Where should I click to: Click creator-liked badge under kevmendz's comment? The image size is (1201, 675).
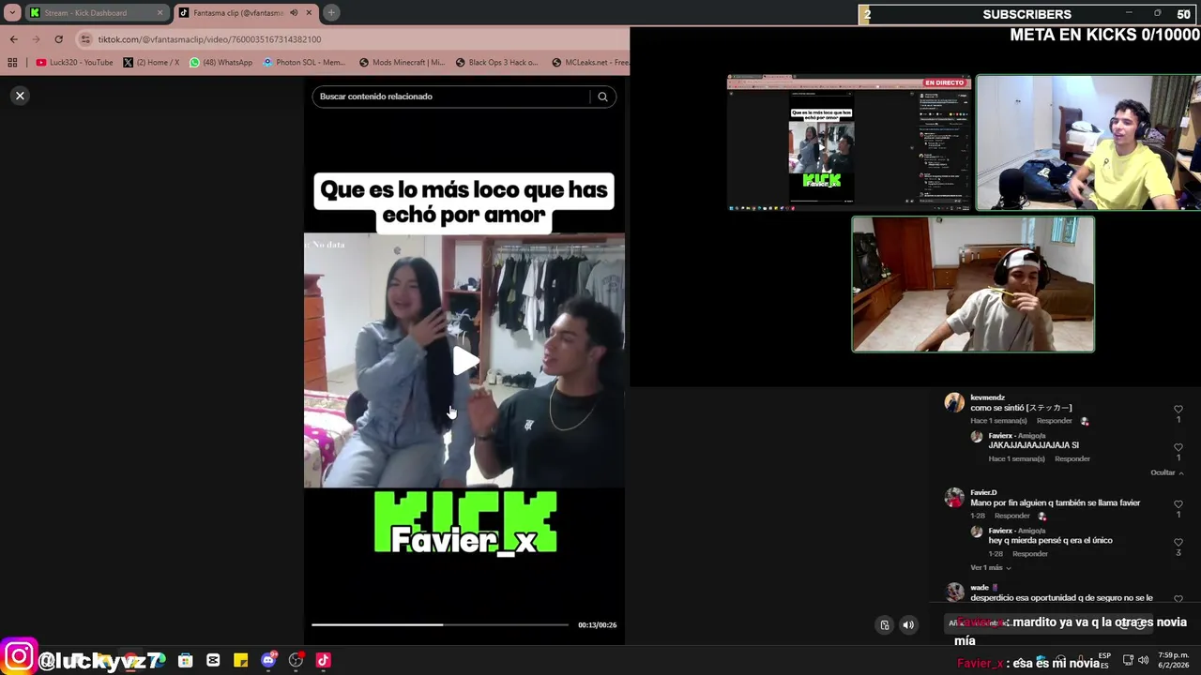(x=1085, y=421)
